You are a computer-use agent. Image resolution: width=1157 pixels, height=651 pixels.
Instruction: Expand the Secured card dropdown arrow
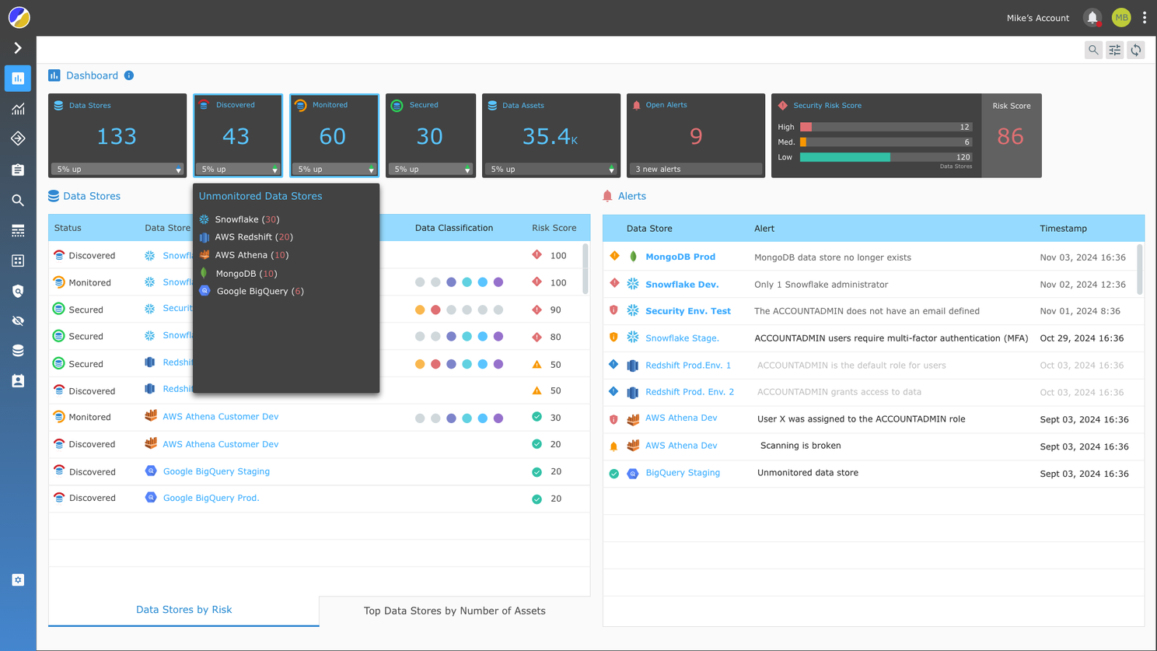coord(467,170)
